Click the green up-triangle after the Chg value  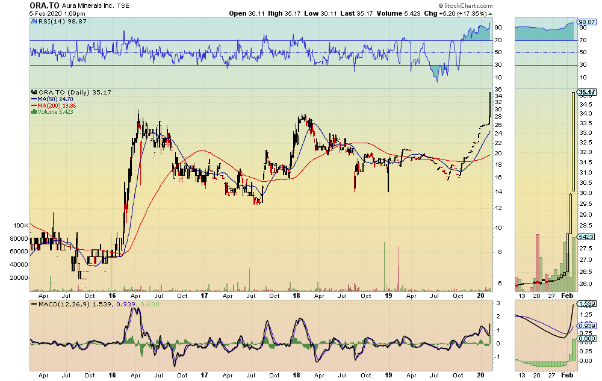pos(490,13)
